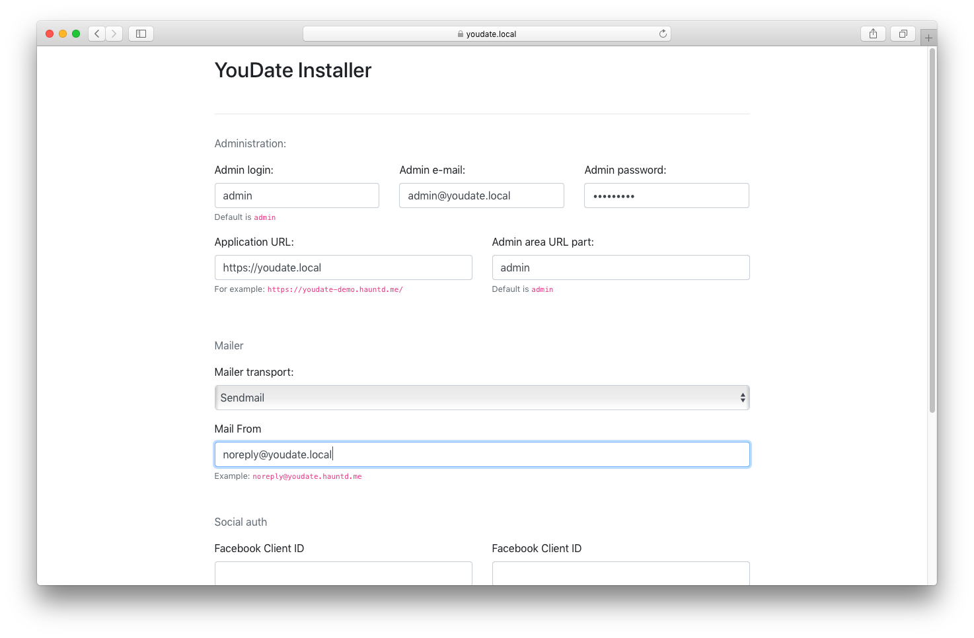Open the Mailer transport dropdown
Image resolution: width=974 pixels, height=638 pixels.
[482, 398]
